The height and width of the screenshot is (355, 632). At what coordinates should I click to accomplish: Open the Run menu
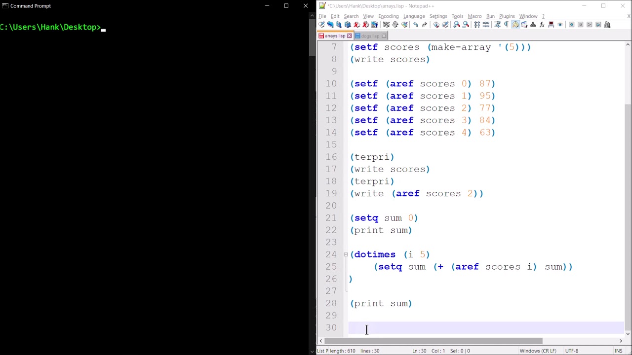[x=490, y=16]
